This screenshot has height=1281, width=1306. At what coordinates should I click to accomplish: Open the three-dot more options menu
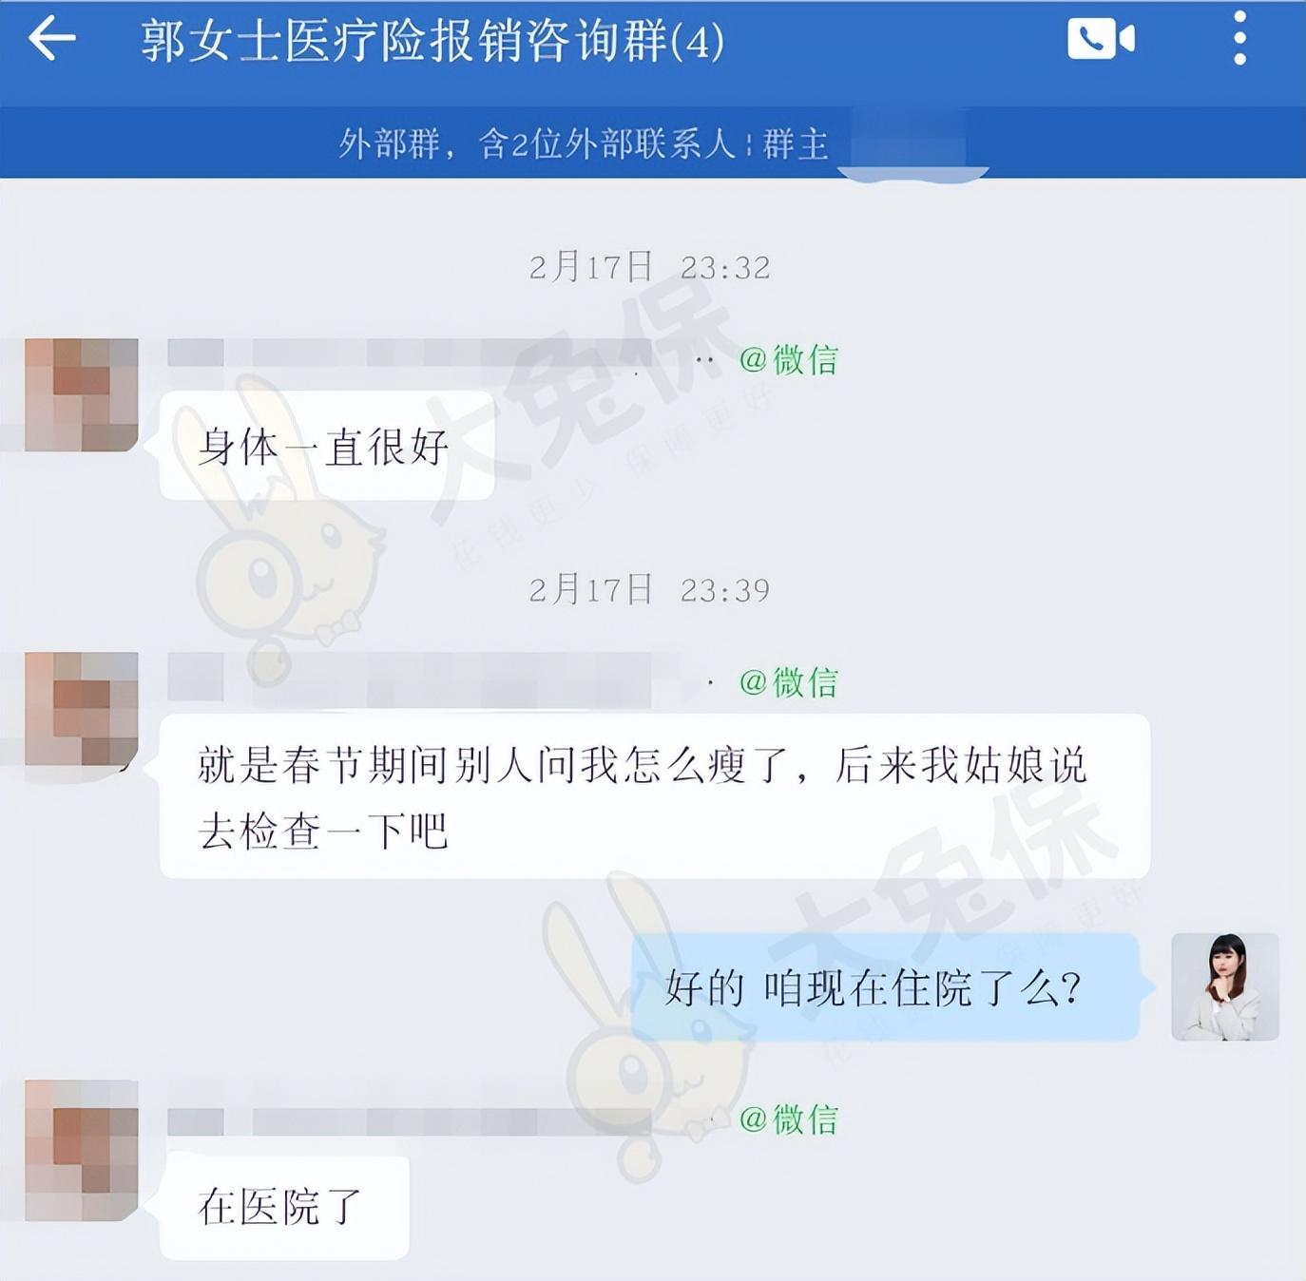pyautogui.click(x=1239, y=39)
